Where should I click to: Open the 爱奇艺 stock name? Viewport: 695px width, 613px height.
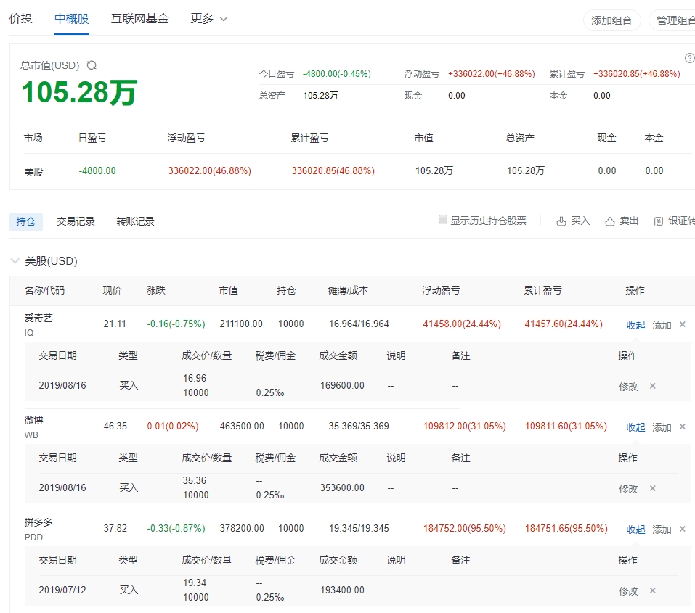[x=38, y=318]
